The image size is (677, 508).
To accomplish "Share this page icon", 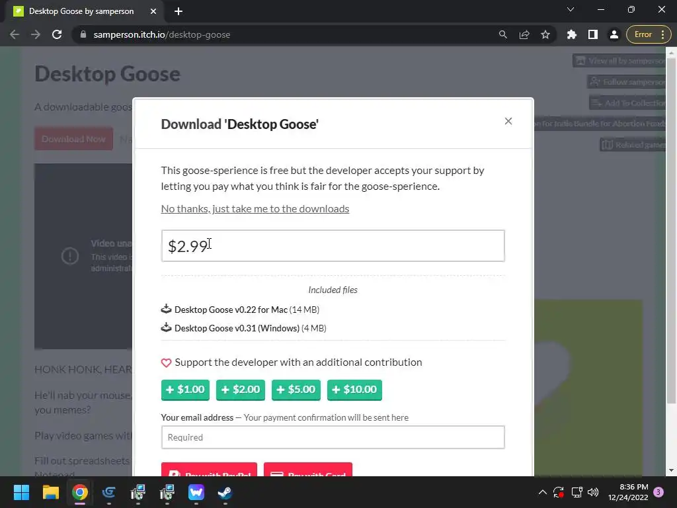I will coord(524,34).
